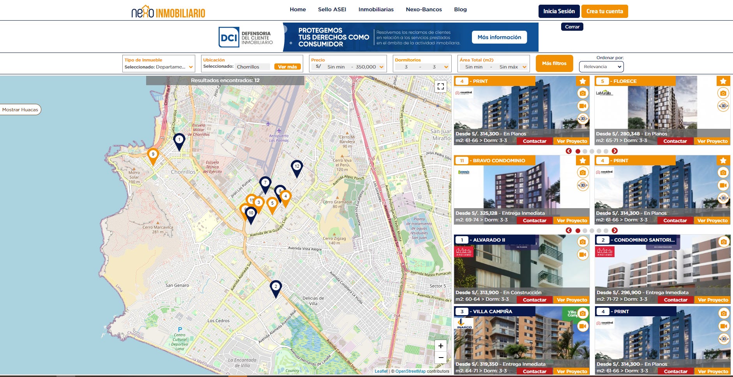Select orange map marker number 9
Screen dimensions: 733x377
point(153,156)
